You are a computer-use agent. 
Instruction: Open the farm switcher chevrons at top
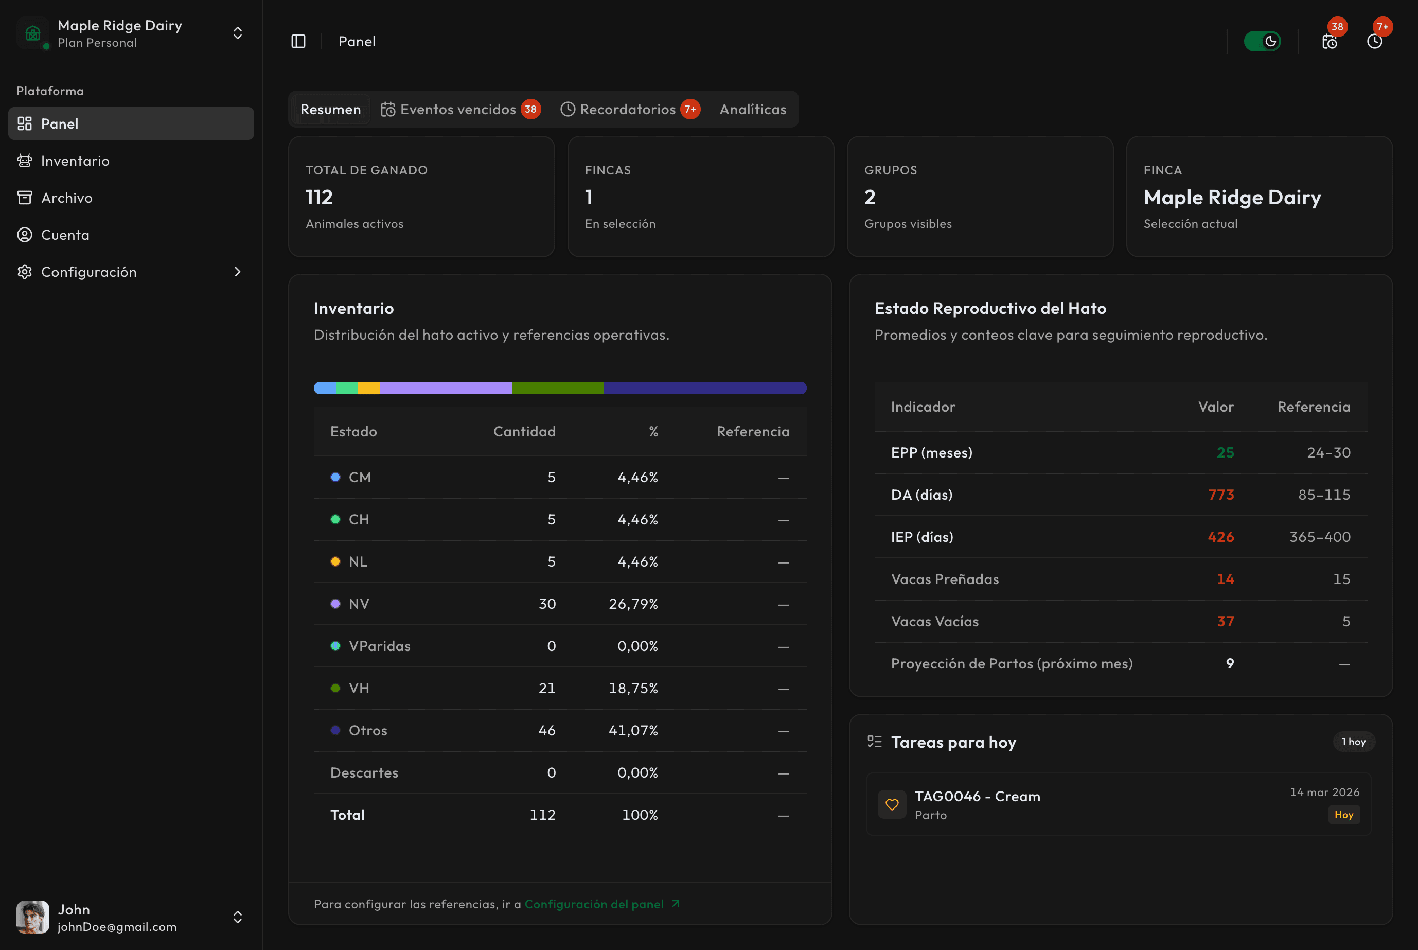pos(237,33)
